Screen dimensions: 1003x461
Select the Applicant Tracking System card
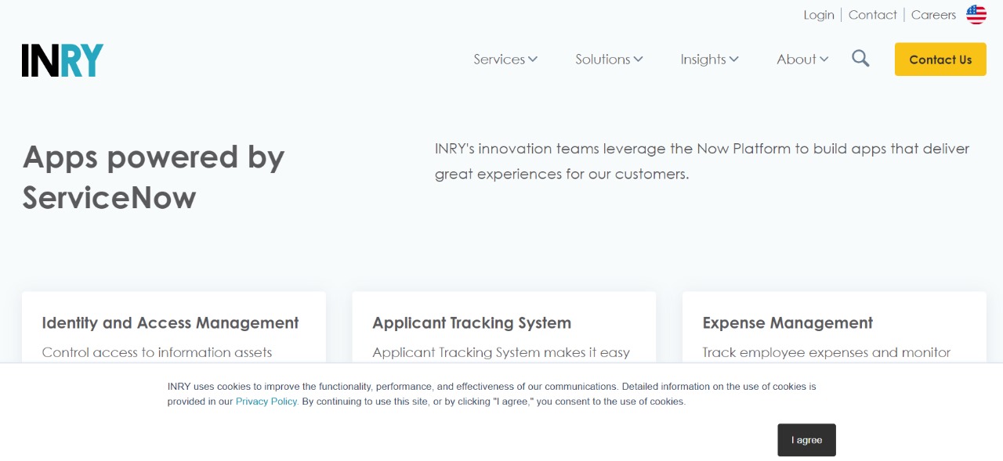click(x=472, y=323)
